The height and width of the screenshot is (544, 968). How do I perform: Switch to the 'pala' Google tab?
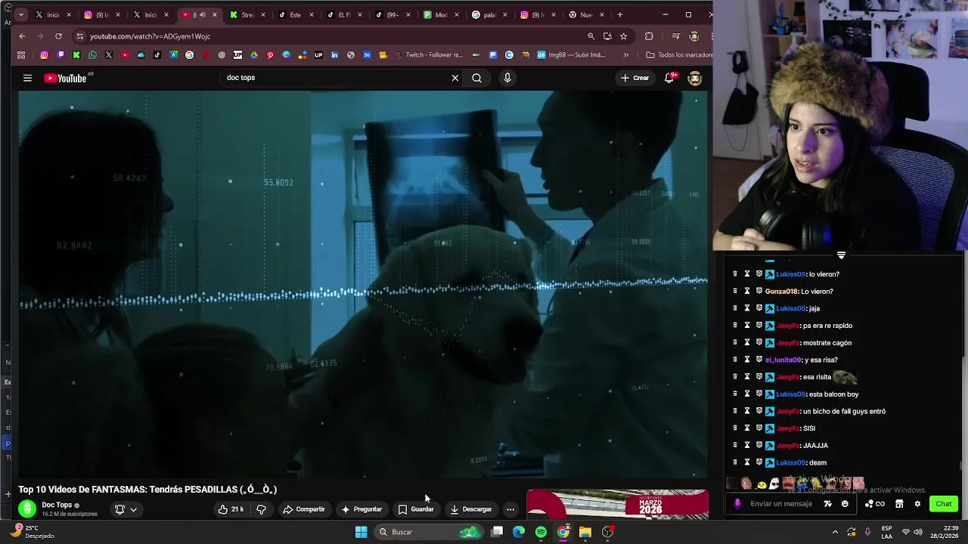point(489,14)
